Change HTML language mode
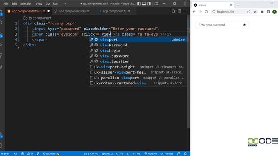This screenshot has height=156, width=278. point(137,153)
